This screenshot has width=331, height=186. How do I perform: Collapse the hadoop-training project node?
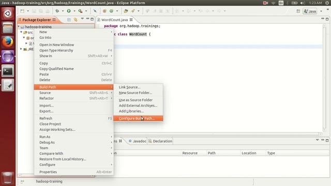pyautogui.click(x=19, y=26)
